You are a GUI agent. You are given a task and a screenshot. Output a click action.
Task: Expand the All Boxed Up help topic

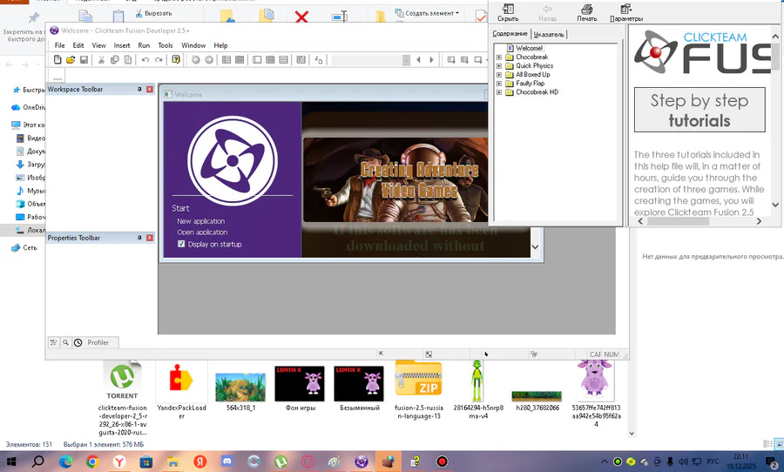498,75
